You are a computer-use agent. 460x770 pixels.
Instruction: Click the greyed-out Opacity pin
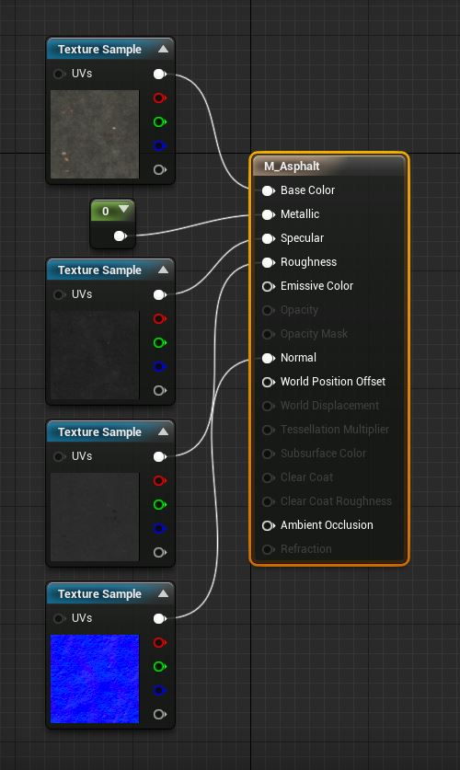[268, 310]
